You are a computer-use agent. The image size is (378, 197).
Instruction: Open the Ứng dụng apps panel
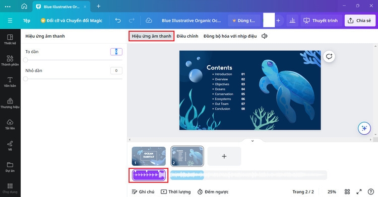tap(10, 188)
